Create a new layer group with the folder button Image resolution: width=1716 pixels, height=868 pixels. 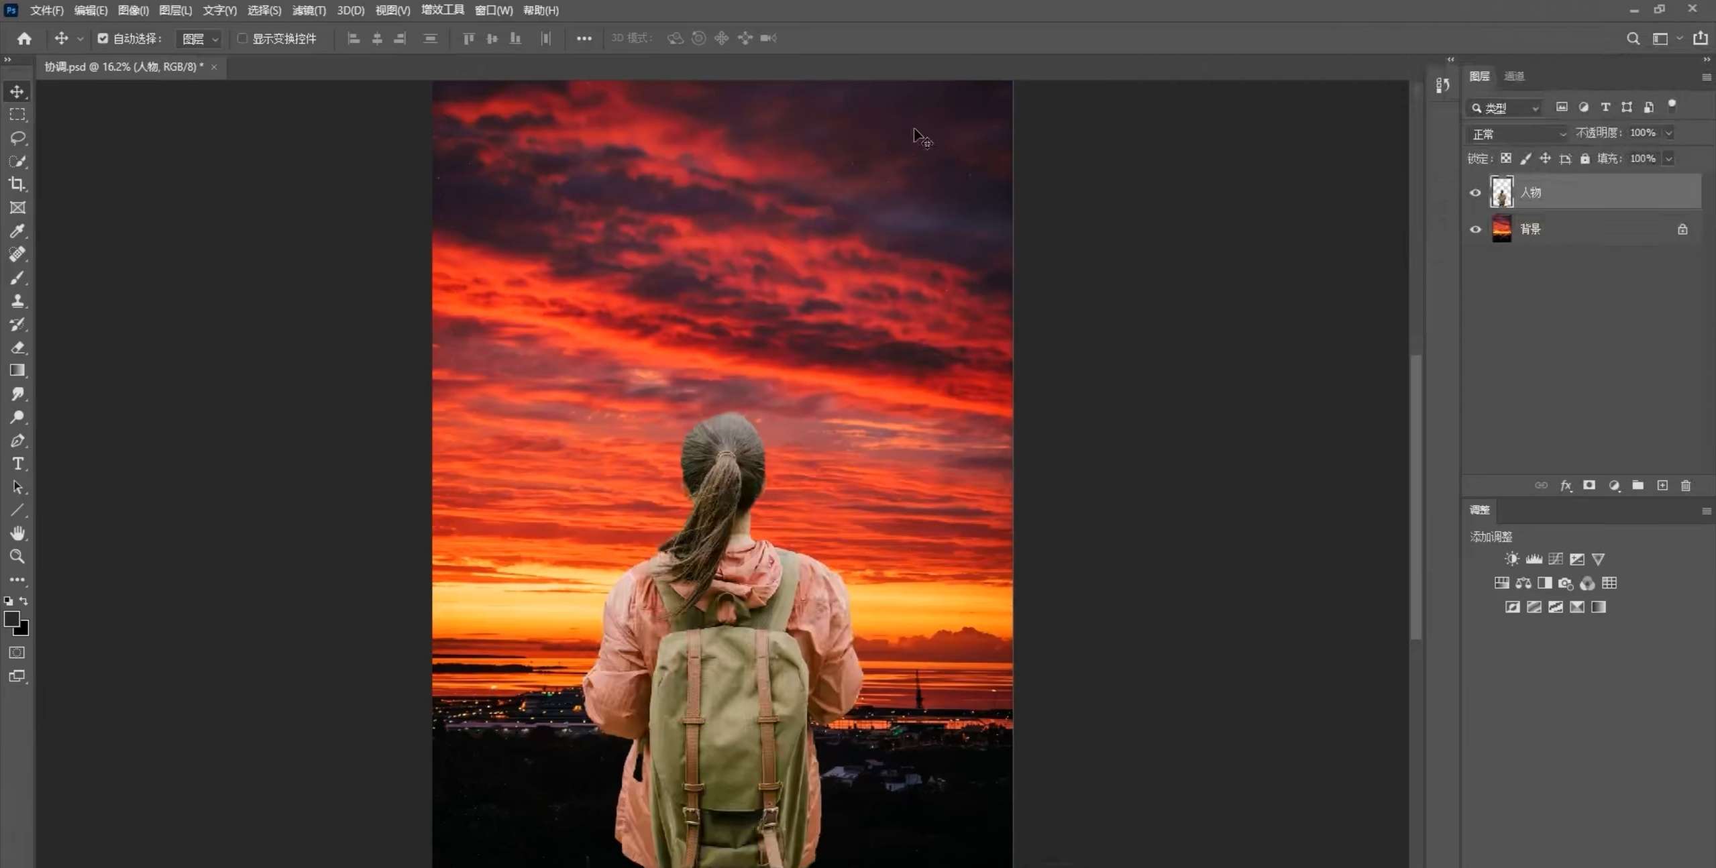[x=1638, y=485]
